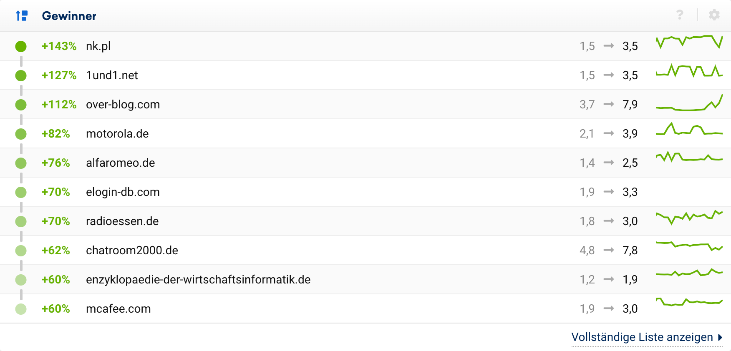Click the arrow after Vollständige Liste anzeigen
Screen dimensions: 731x351
point(720,337)
